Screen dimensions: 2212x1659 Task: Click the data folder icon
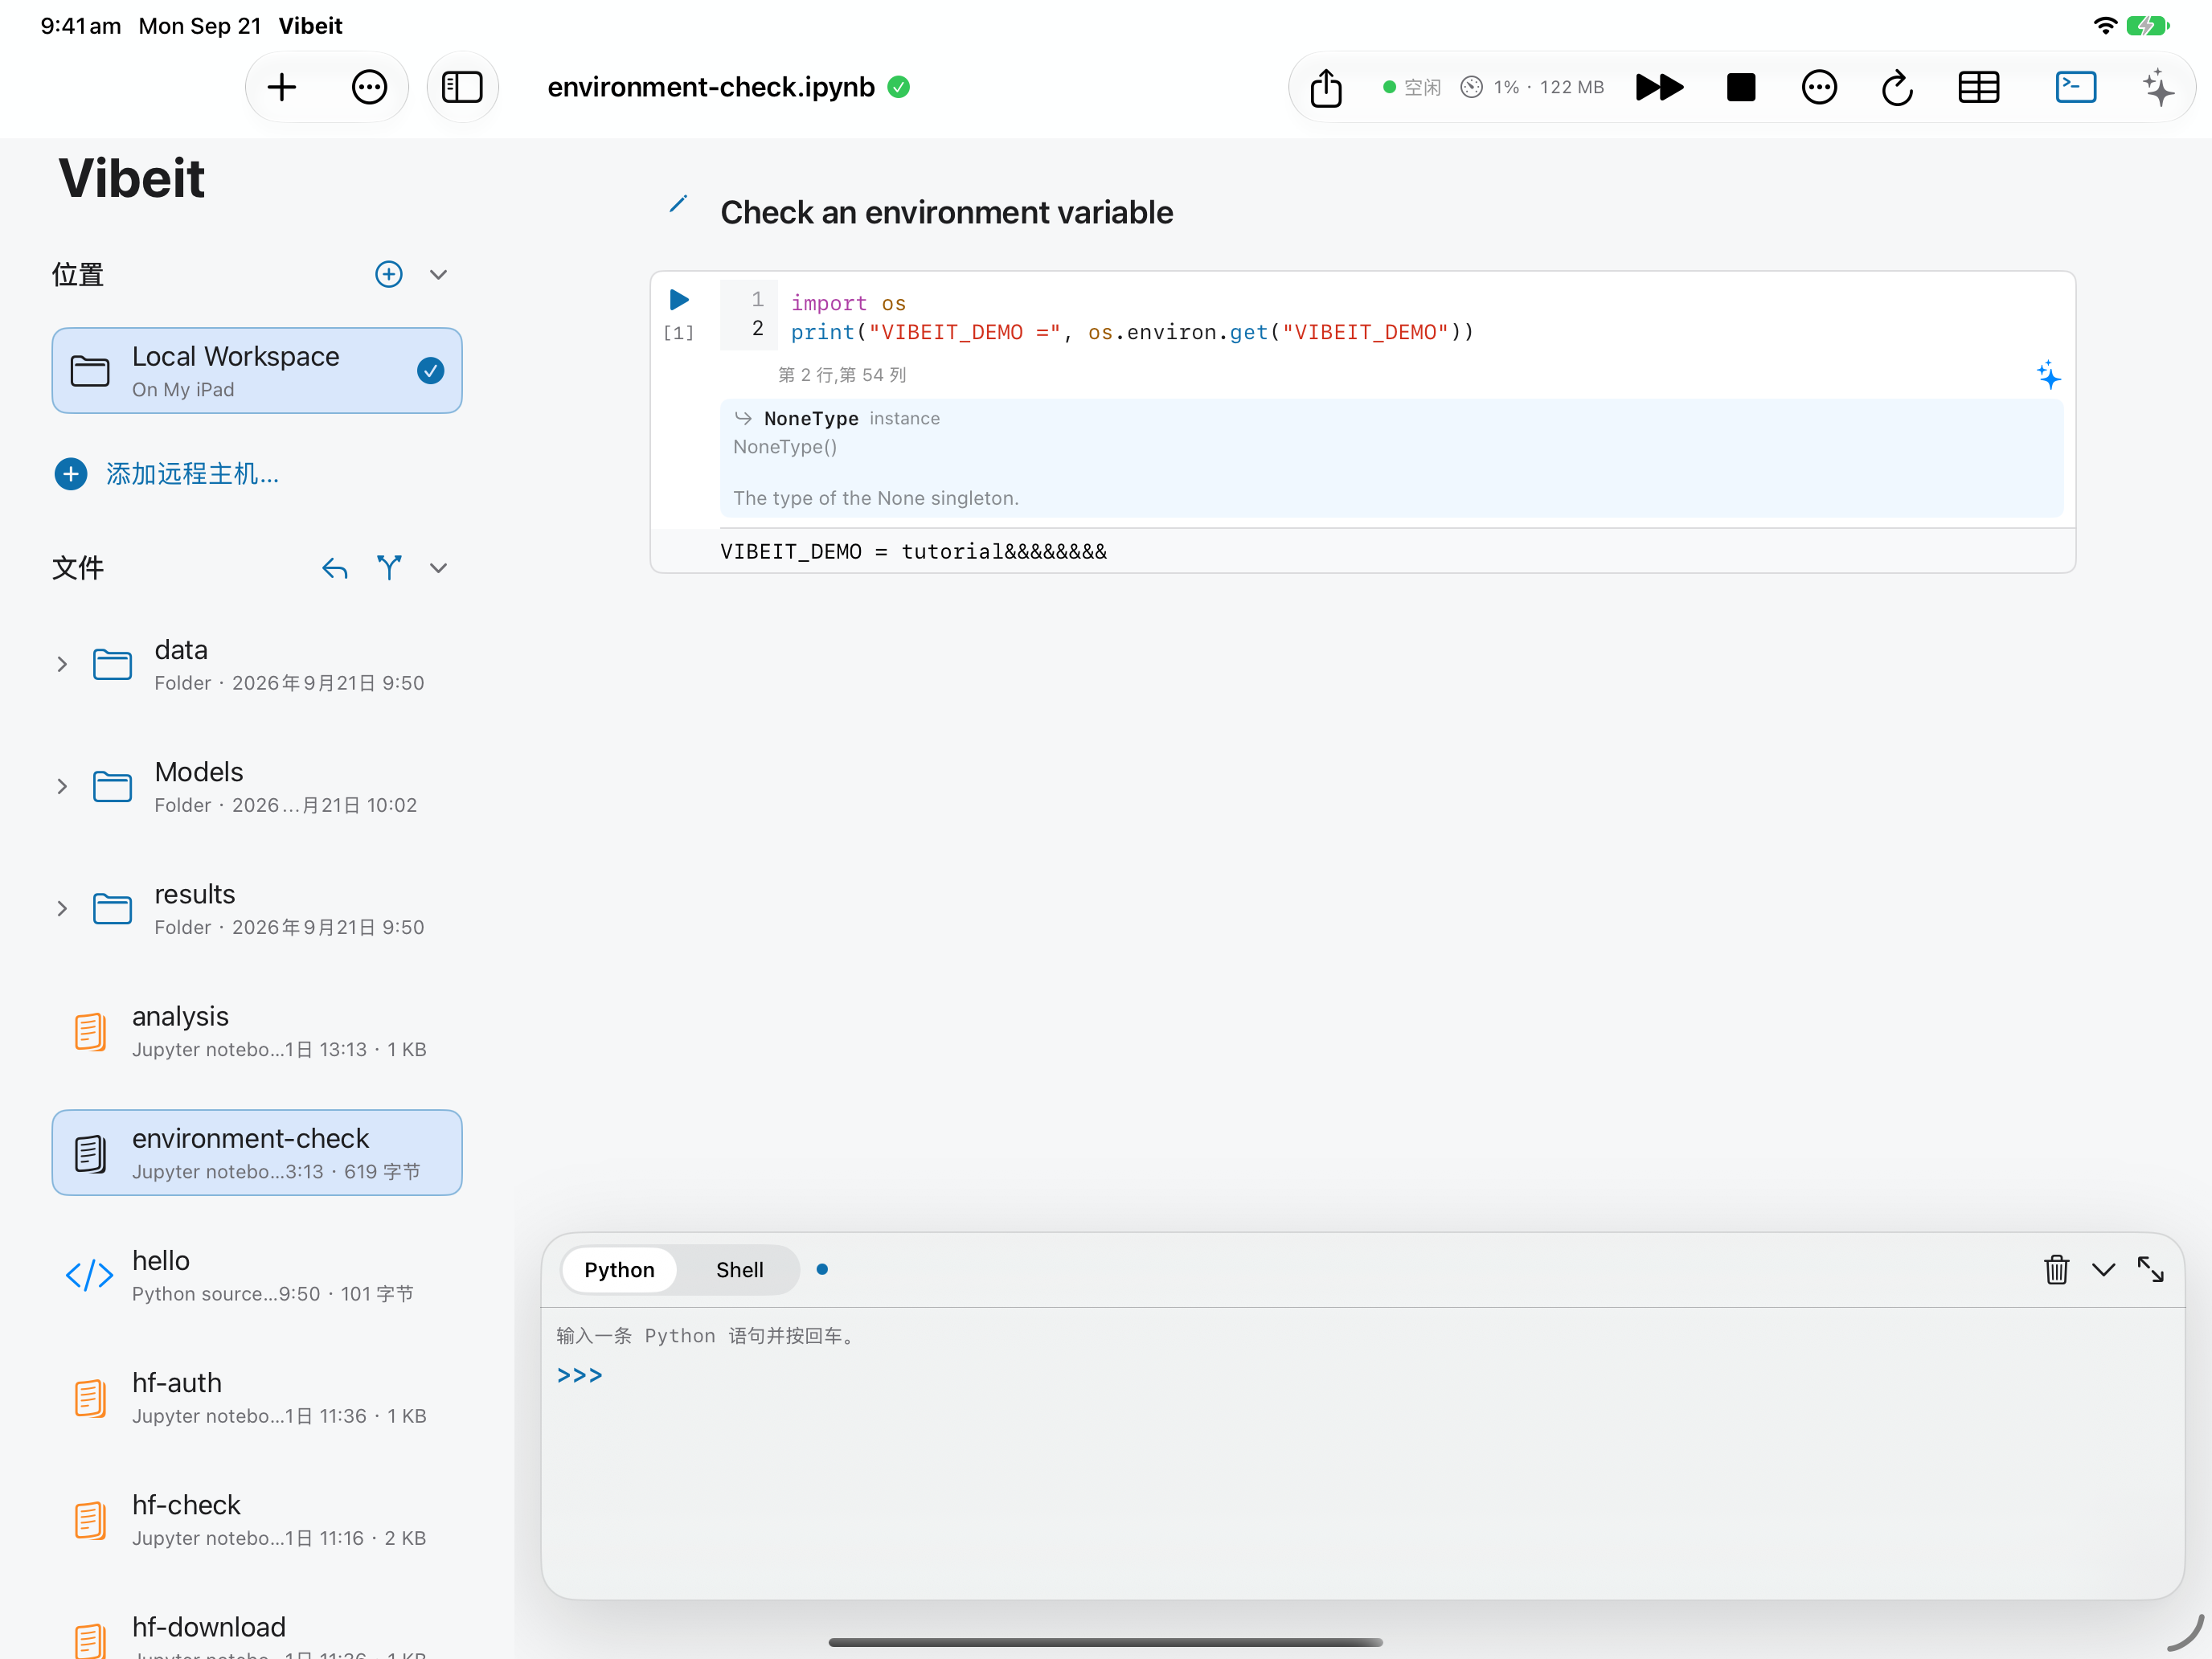point(112,664)
